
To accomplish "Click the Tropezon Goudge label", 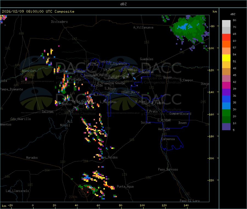I will 113,83.
